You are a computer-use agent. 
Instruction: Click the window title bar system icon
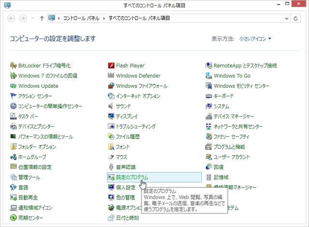pos(7,5)
